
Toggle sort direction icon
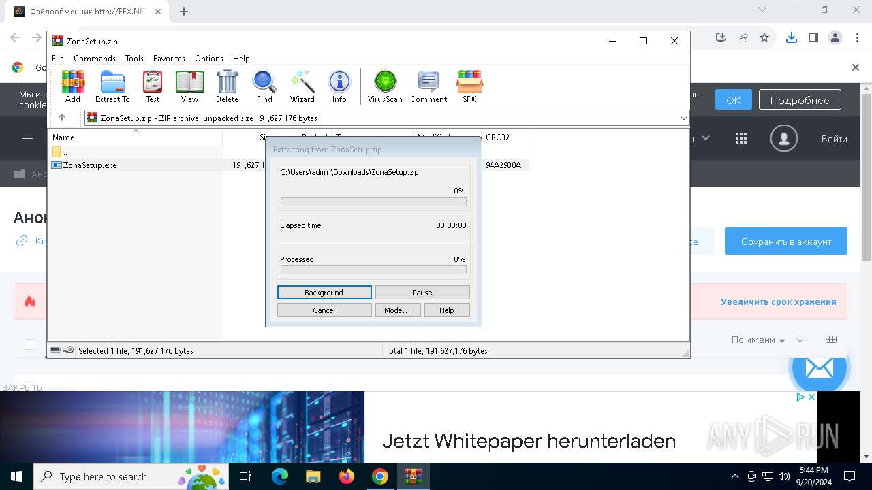point(804,339)
